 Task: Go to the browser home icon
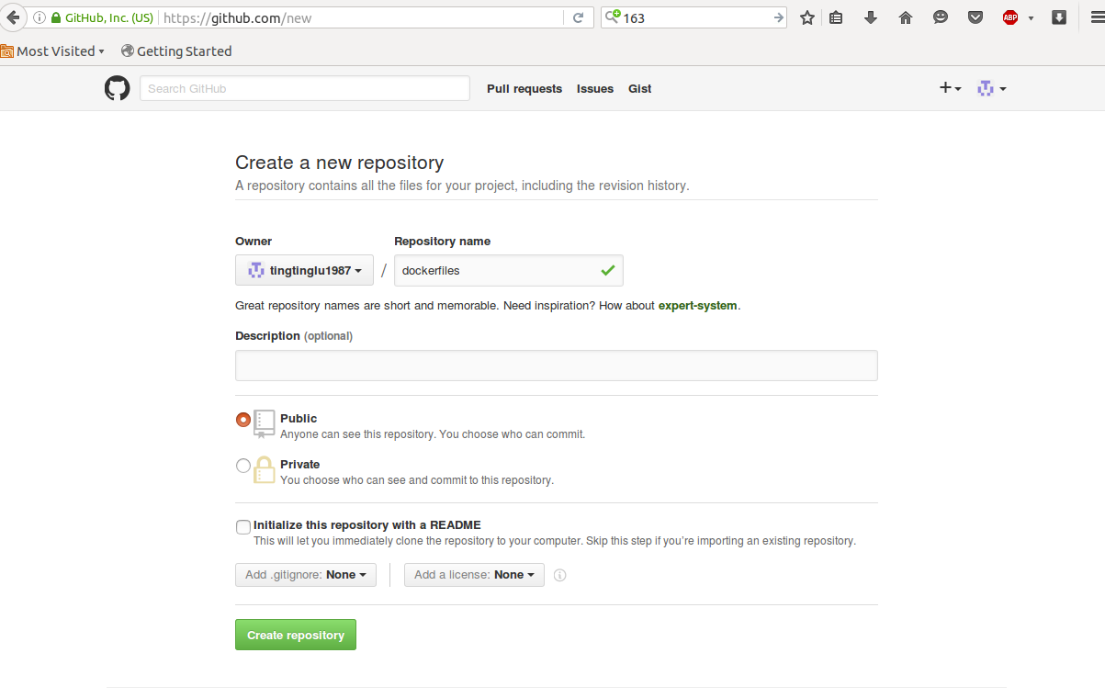pos(906,17)
